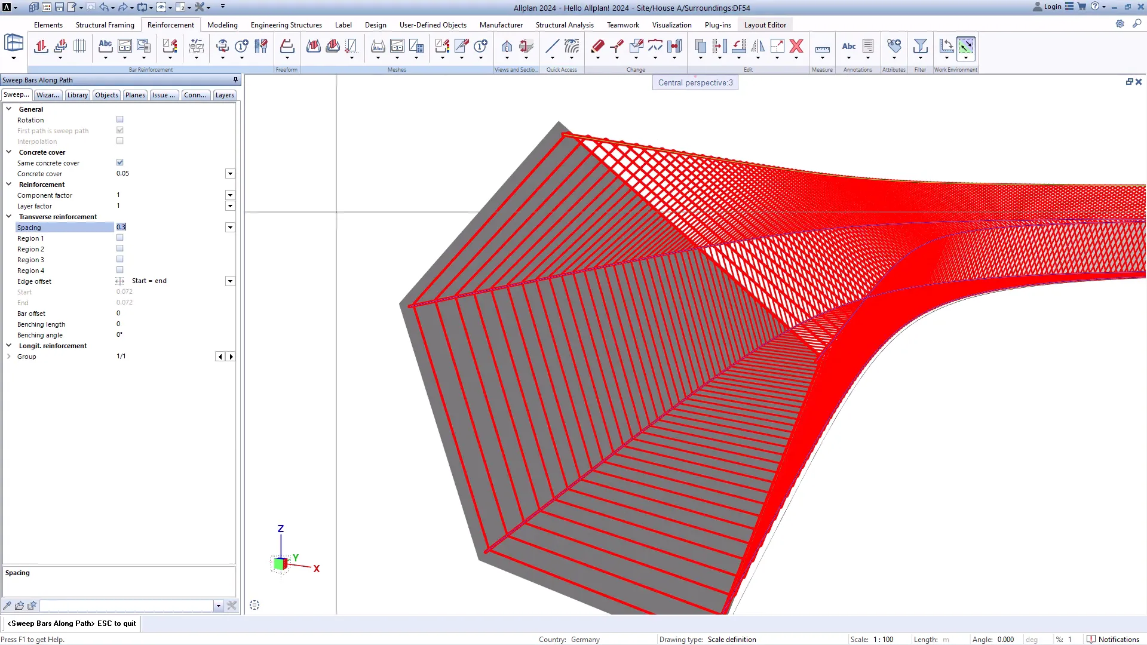Image resolution: width=1147 pixels, height=645 pixels.
Task: Select the Bar Reinforcement tool
Action: [x=41, y=46]
